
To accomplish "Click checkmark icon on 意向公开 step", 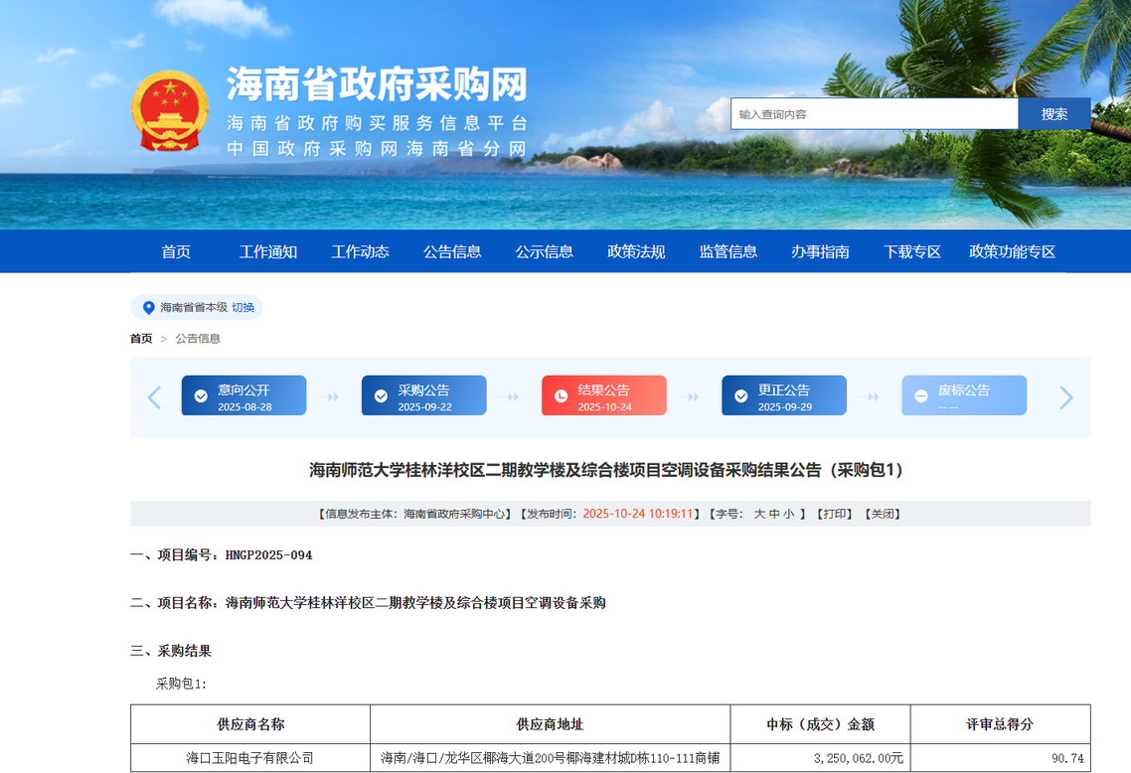I will (x=201, y=396).
